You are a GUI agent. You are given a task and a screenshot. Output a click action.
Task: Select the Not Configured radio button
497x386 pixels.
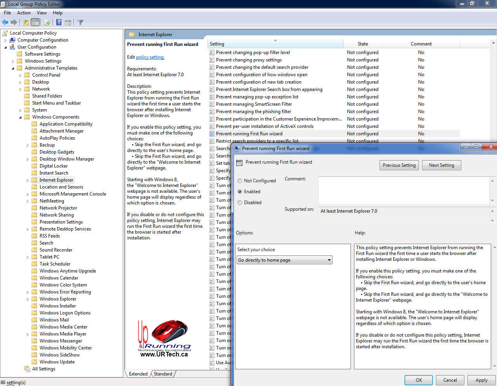pyautogui.click(x=240, y=181)
